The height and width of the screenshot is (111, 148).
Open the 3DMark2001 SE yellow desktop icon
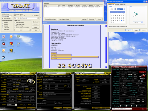11,50
